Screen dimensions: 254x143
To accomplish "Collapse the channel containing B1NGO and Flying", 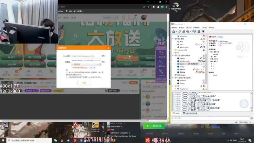I will (x=173, y=78).
